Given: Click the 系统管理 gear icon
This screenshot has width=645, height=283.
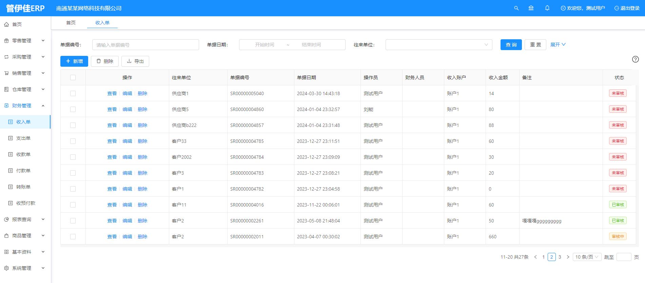Looking at the screenshot, I should pyautogui.click(x=6, y=268).
